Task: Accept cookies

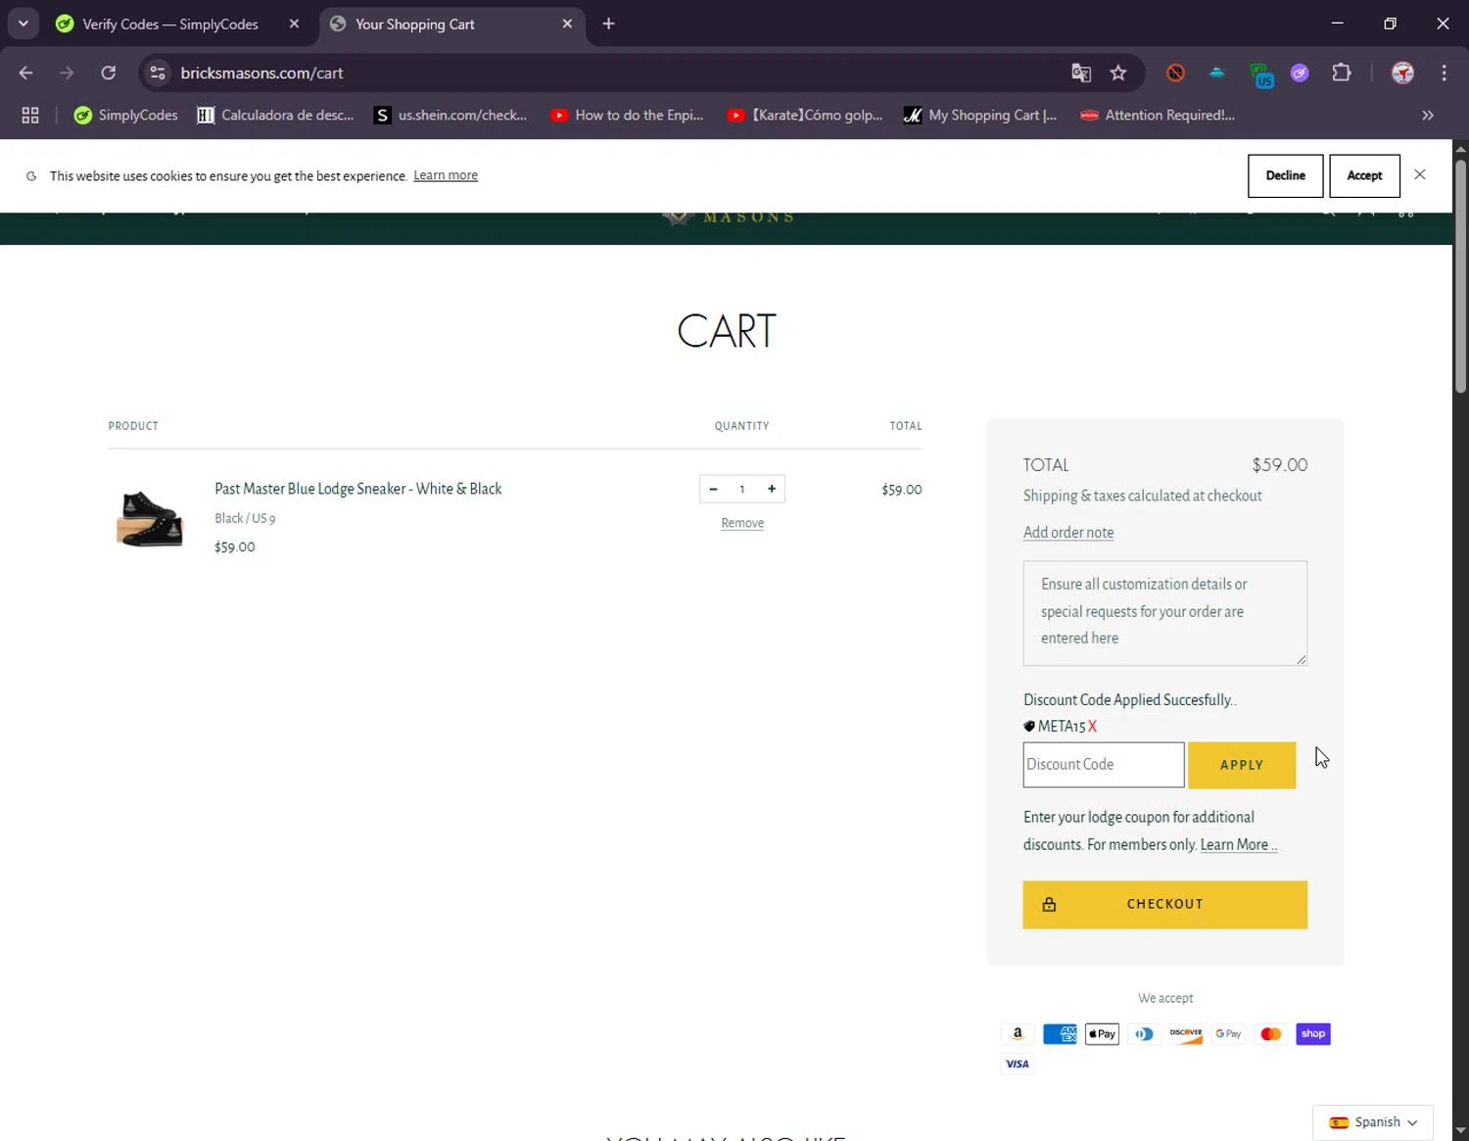Action: [1364, 175]
